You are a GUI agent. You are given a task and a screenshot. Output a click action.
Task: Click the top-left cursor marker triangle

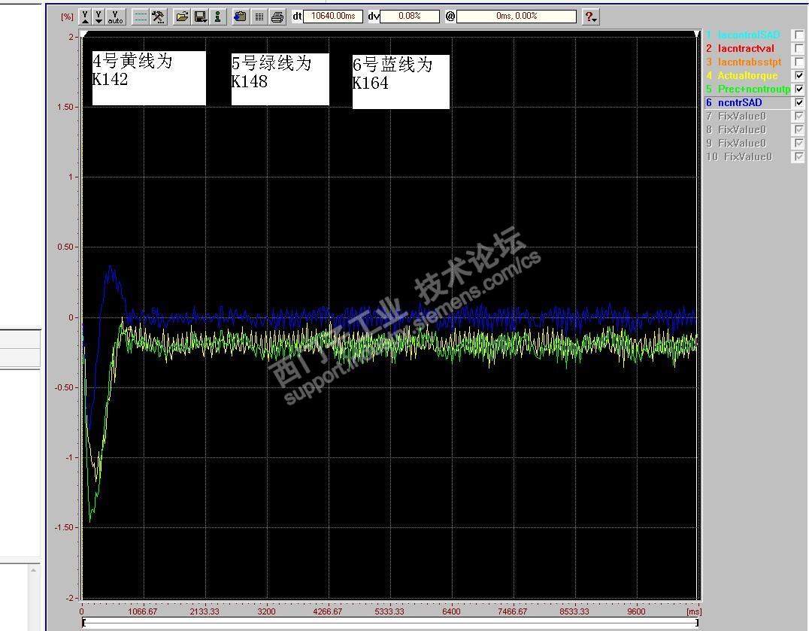point(85,35)
